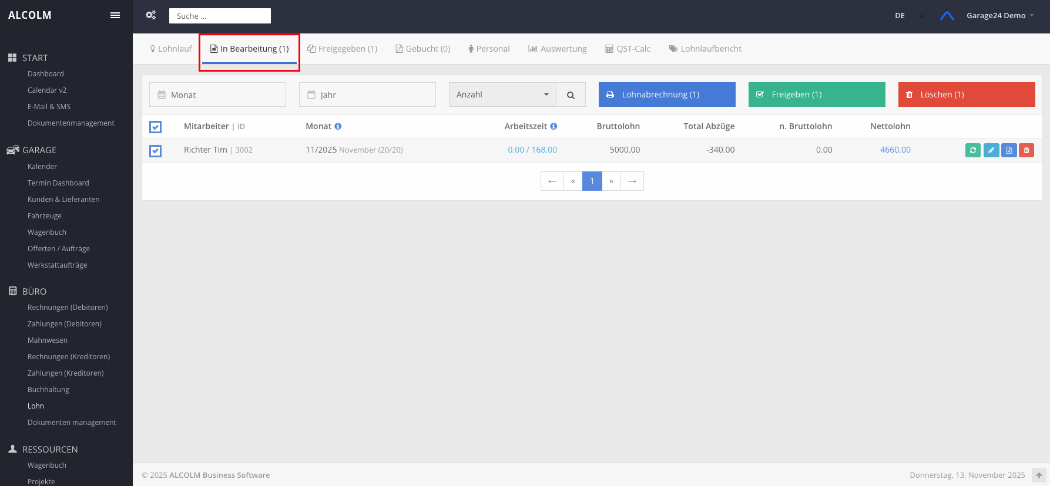This screenshot has width=1050, height=486.
Task: Click into the Monat filter field
Action: pyautogui.click(x=218, y=95)
